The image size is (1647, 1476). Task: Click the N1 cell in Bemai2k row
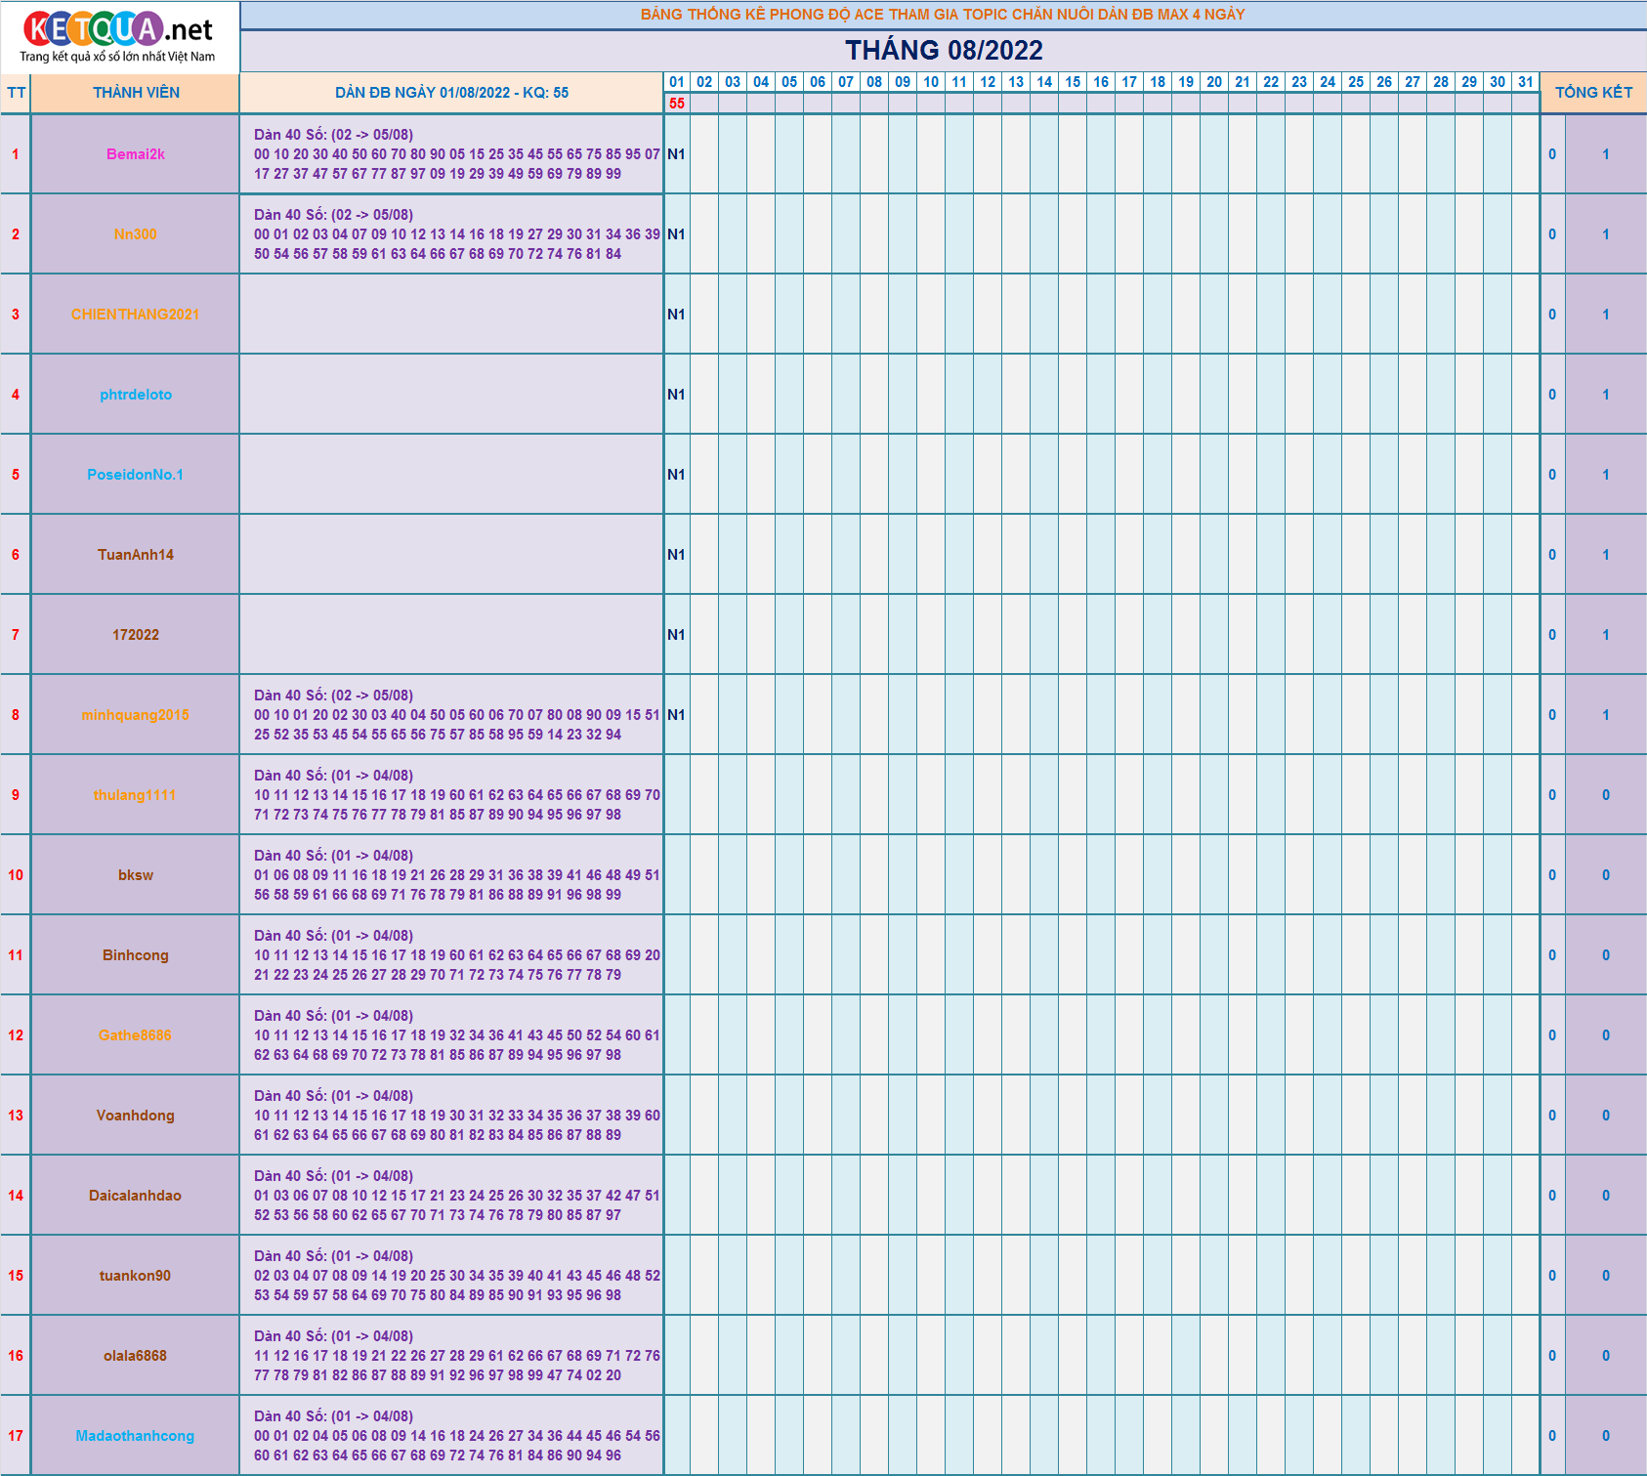click(677, 154)
